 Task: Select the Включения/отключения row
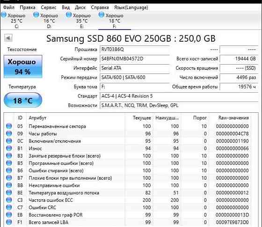point(127,141)
